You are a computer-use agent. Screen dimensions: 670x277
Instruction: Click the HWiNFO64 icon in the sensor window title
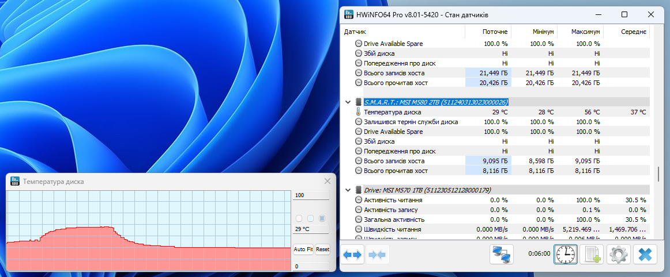tap(349, 14)
